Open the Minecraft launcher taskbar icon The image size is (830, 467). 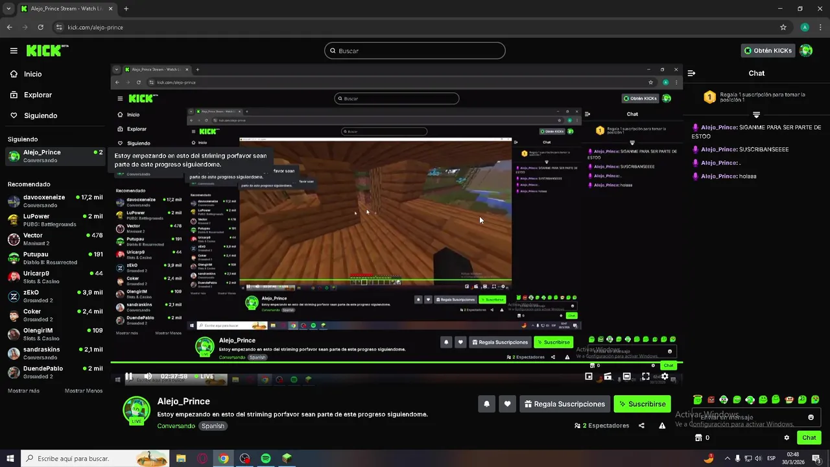click(287, 459)
